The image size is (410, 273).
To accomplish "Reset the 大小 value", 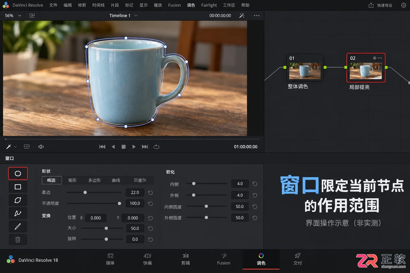I will click(151, 229).
